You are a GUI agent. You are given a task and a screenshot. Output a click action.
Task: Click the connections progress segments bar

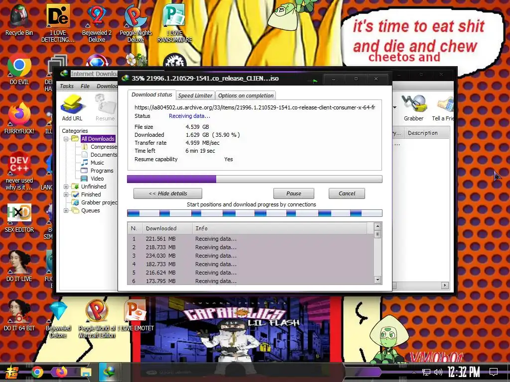click(255, 213)
